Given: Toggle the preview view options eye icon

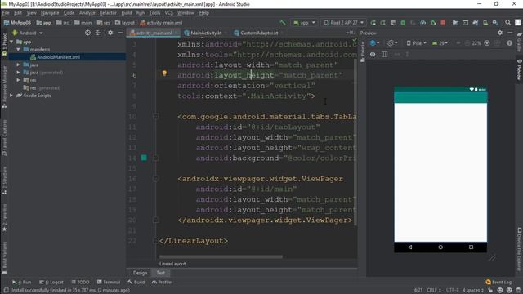Looking at the screenshot, I should [x=373, y=54].
